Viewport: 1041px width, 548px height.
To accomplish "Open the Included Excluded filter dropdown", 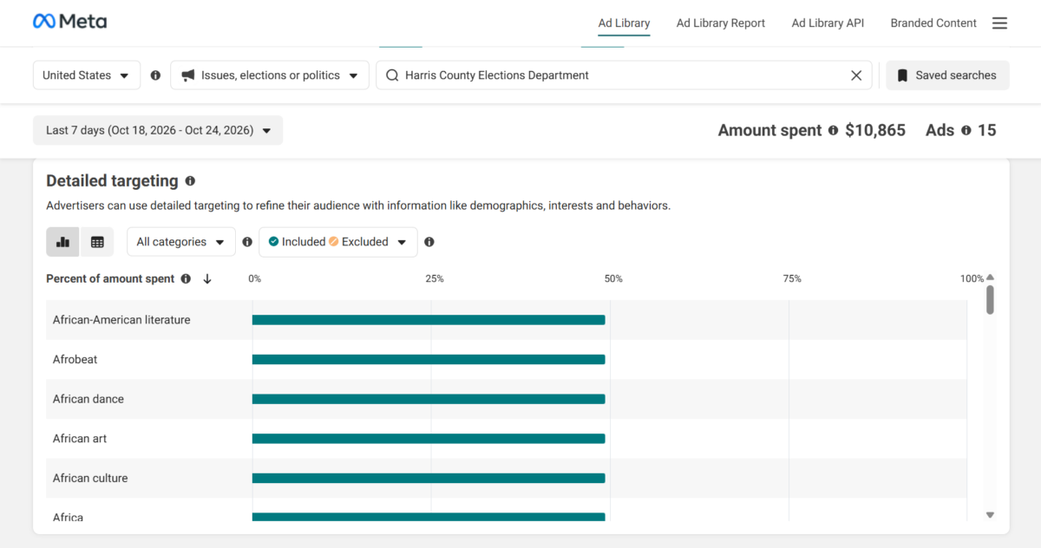I will tap(338, 242).
